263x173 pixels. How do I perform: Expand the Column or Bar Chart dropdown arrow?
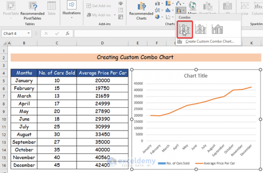[162, 3]
